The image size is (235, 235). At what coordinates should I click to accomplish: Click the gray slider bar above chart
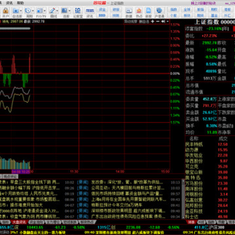click(x=15, y=28)
